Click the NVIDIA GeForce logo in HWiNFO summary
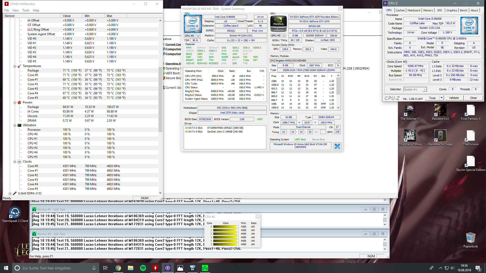Screen dimensions: 486x273 point(278,24)
